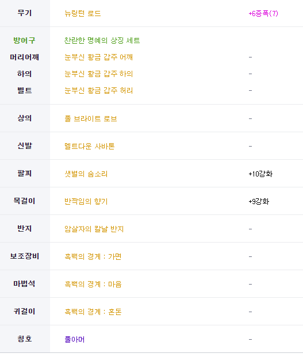Select the 풀아머 title link
The height and width of the screenshot is (357, 303).
click(74, 340)
